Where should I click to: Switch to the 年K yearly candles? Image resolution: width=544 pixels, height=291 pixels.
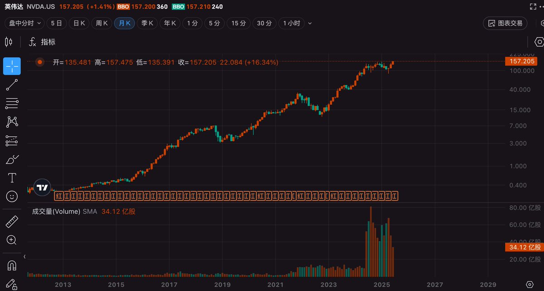tap(170, 23)
